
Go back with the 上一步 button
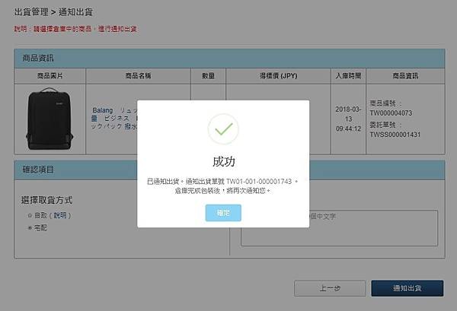click(330, 288)
